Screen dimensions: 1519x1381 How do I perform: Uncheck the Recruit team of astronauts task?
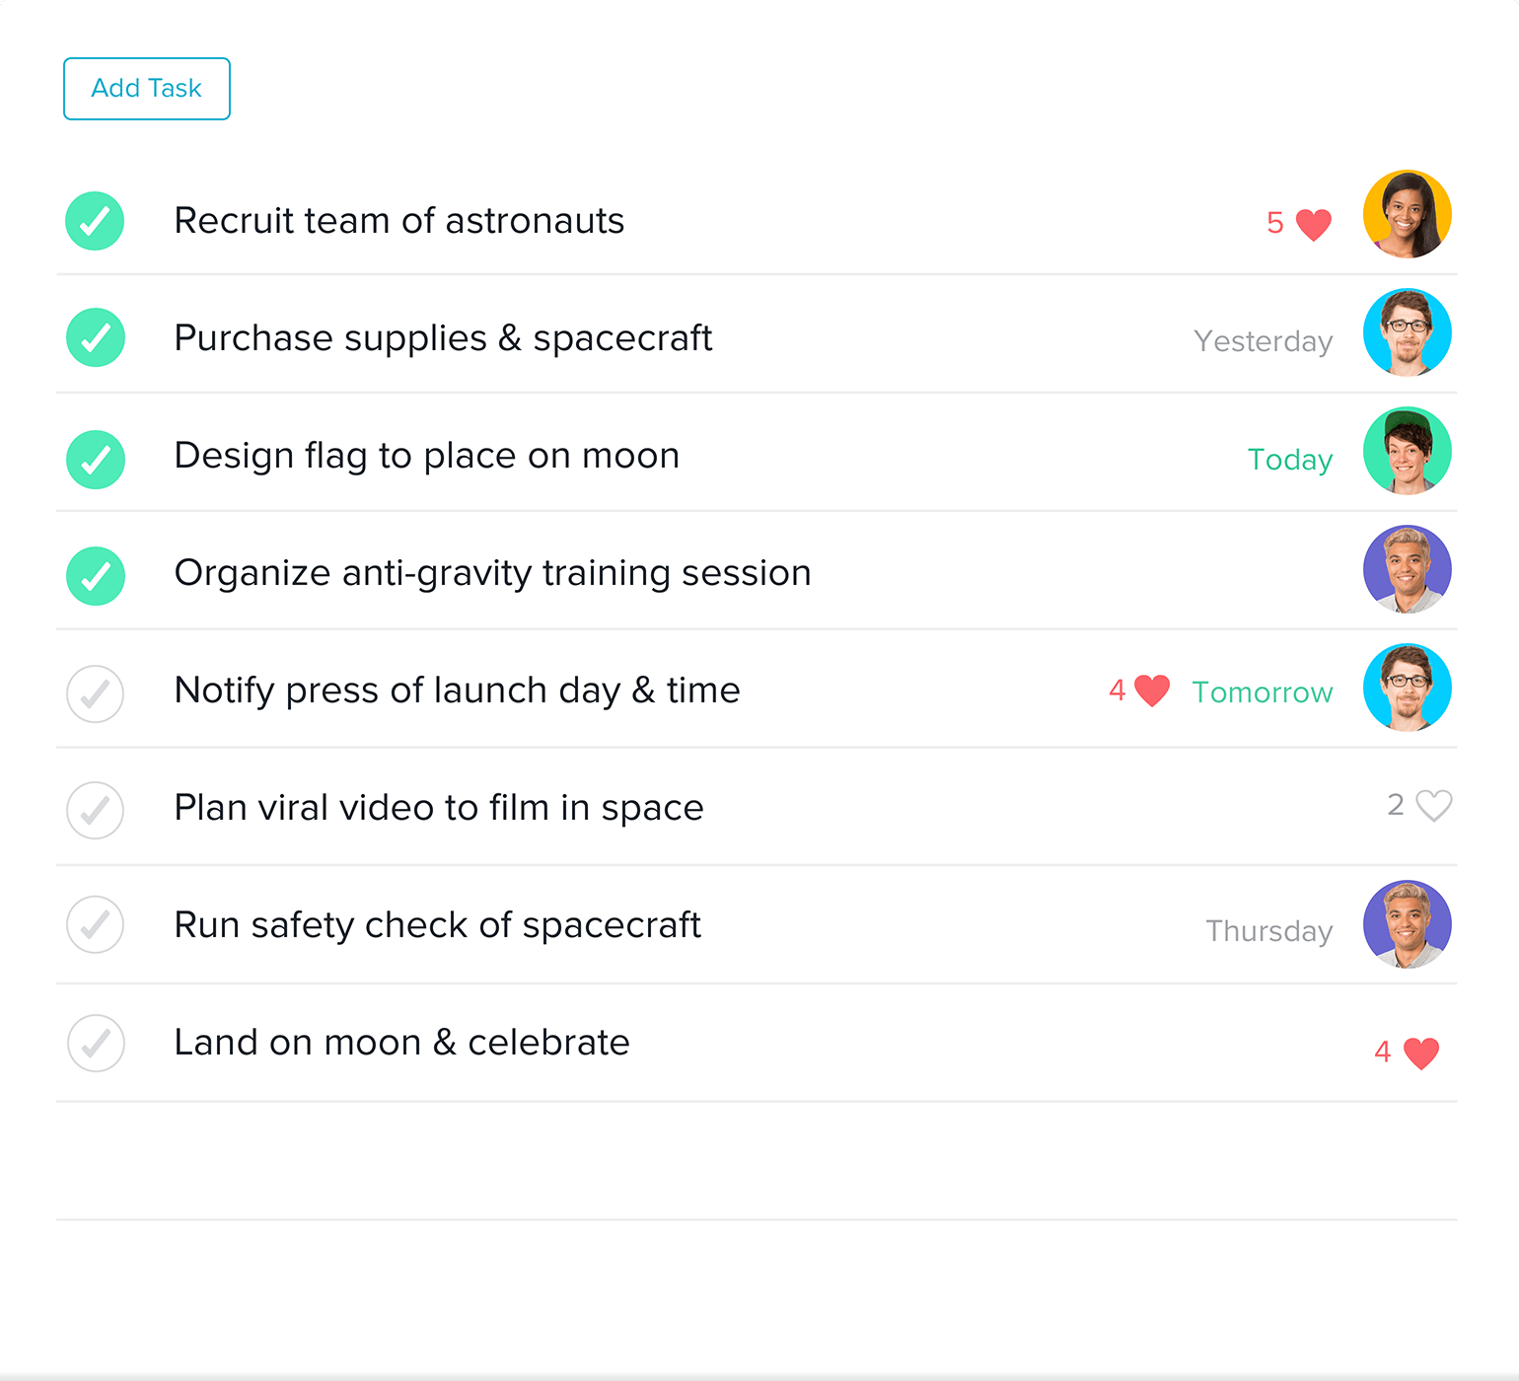pyautogui.click(x=95, y=221)
